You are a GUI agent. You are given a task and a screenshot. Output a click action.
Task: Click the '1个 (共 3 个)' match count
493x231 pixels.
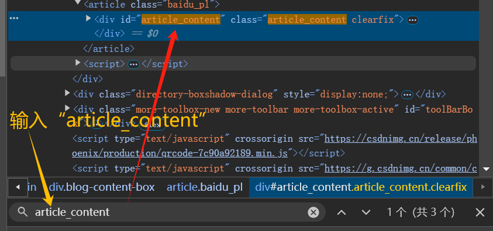point(420,212)
